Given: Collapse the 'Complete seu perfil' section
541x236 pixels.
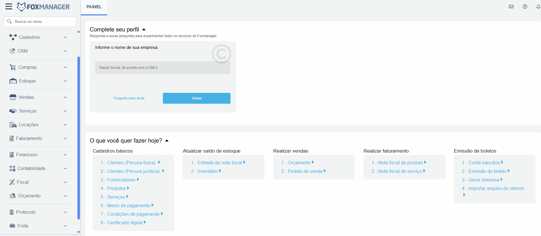Looking at the screenshot, I should pos(144,29).
